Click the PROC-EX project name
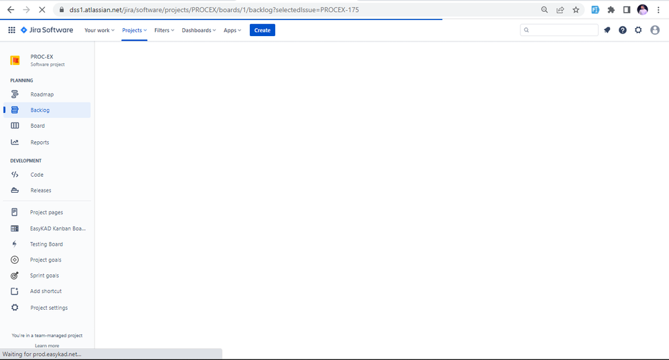669x360 pixels. tap(42, 57)
